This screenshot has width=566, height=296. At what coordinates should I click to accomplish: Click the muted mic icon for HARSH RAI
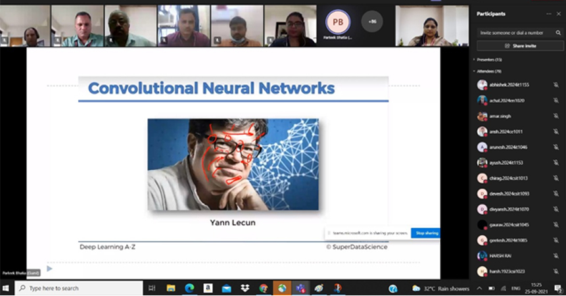point(555,255)
